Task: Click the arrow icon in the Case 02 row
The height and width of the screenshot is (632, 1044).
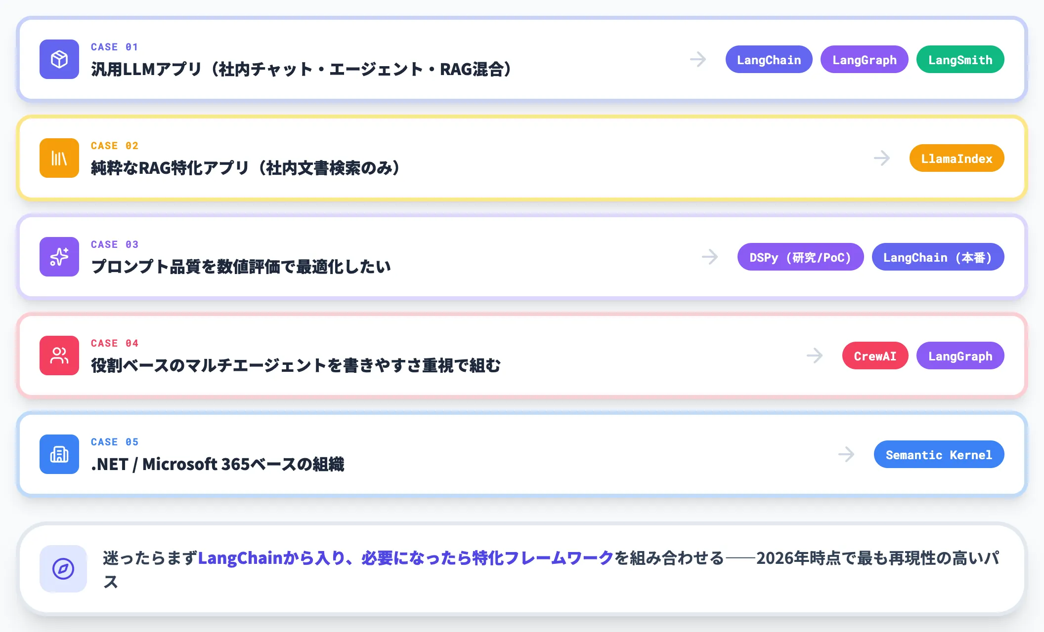Action: pyautogui.click(x=882, y=158)
